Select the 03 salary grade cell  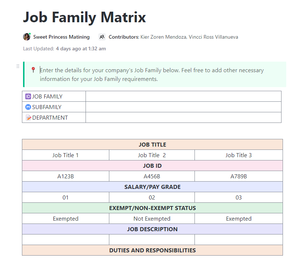pos(238,198)
